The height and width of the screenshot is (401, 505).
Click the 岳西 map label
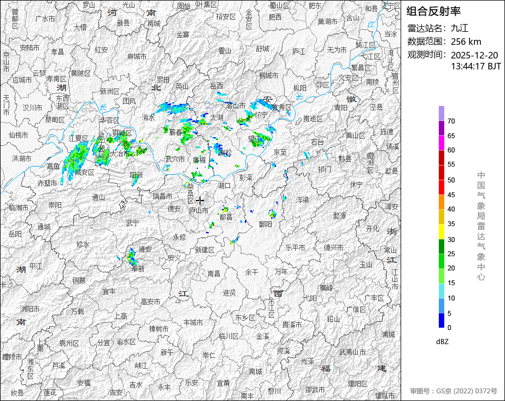pos(216,86)
